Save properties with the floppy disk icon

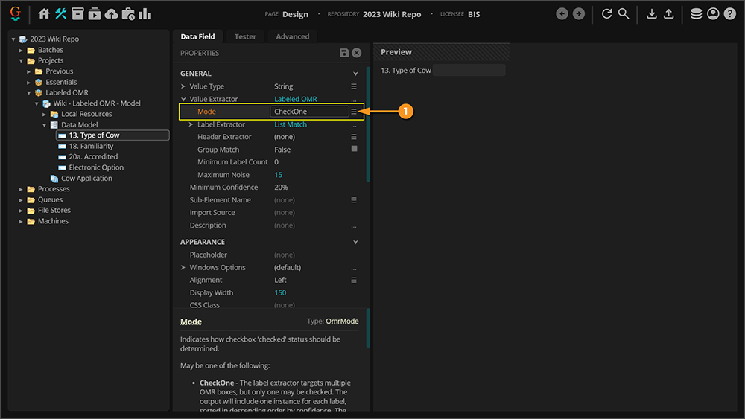pos(344,53)
